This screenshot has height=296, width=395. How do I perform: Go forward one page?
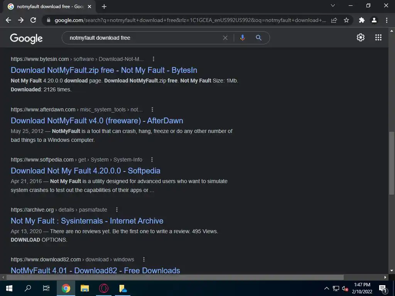(x=21, y=20)
